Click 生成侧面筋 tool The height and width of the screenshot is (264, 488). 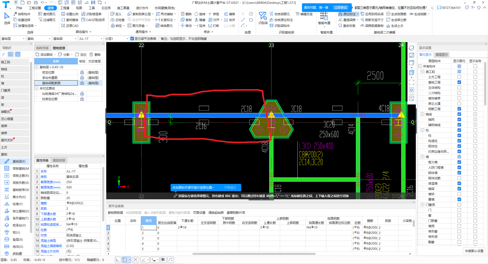[396, 14]
